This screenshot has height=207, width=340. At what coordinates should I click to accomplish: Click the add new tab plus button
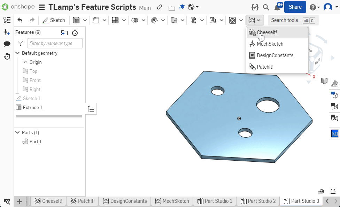click(x=20, y=201)
